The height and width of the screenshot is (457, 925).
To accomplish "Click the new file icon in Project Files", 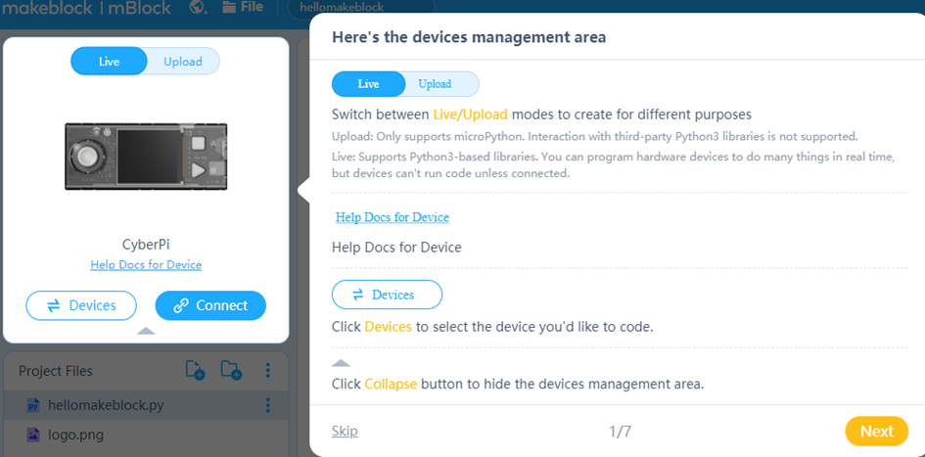I will coord(196,370).
